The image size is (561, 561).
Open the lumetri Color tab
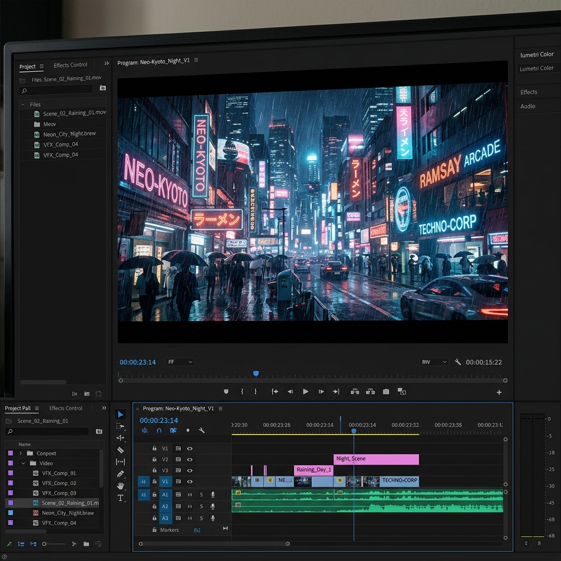point(537,54)
